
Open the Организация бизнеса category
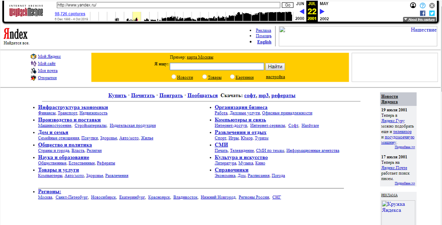coord(241,107)
